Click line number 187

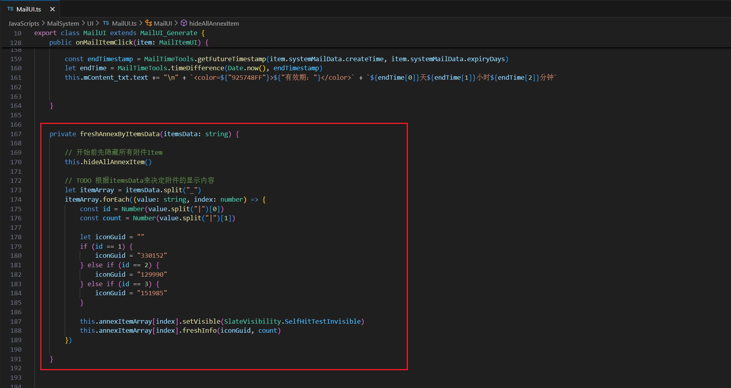point(16,322)
